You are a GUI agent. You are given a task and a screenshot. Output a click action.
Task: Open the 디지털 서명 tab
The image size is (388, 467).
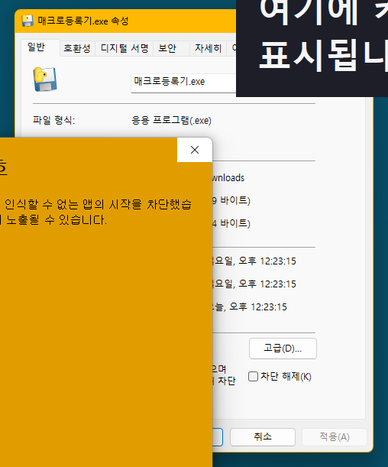(124, 48)
